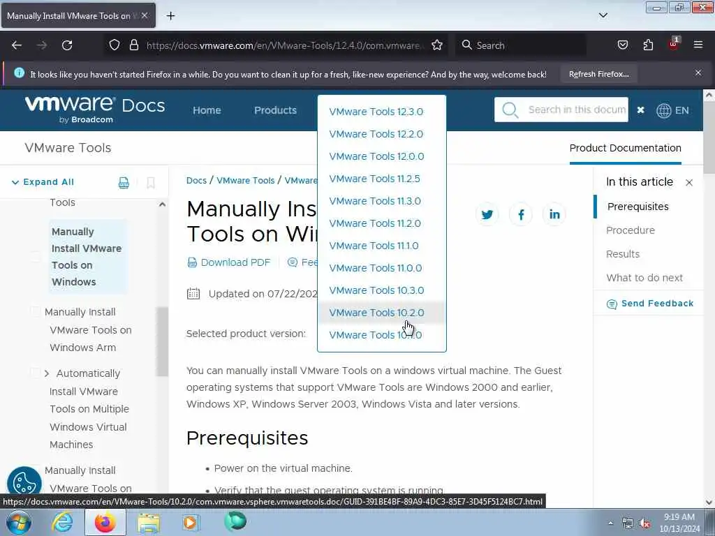Screen dimensions: 715x536
Task: Choose VMware Tools 11.1.0 version
Action: (x=374, y=246)
